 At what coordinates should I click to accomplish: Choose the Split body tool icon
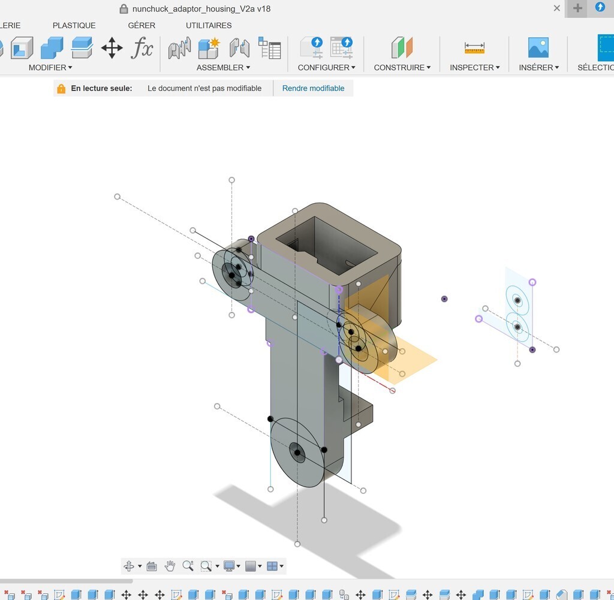point(82,48)
